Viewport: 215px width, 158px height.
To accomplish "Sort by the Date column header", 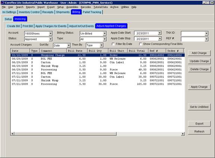I will point(20,51).
